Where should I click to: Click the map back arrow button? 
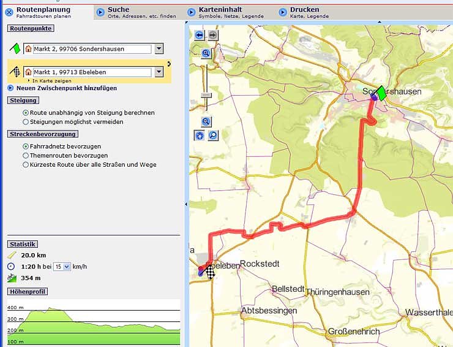[x=200, y=36]
